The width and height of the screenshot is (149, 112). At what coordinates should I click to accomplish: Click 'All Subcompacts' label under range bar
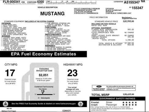point(44,98)
